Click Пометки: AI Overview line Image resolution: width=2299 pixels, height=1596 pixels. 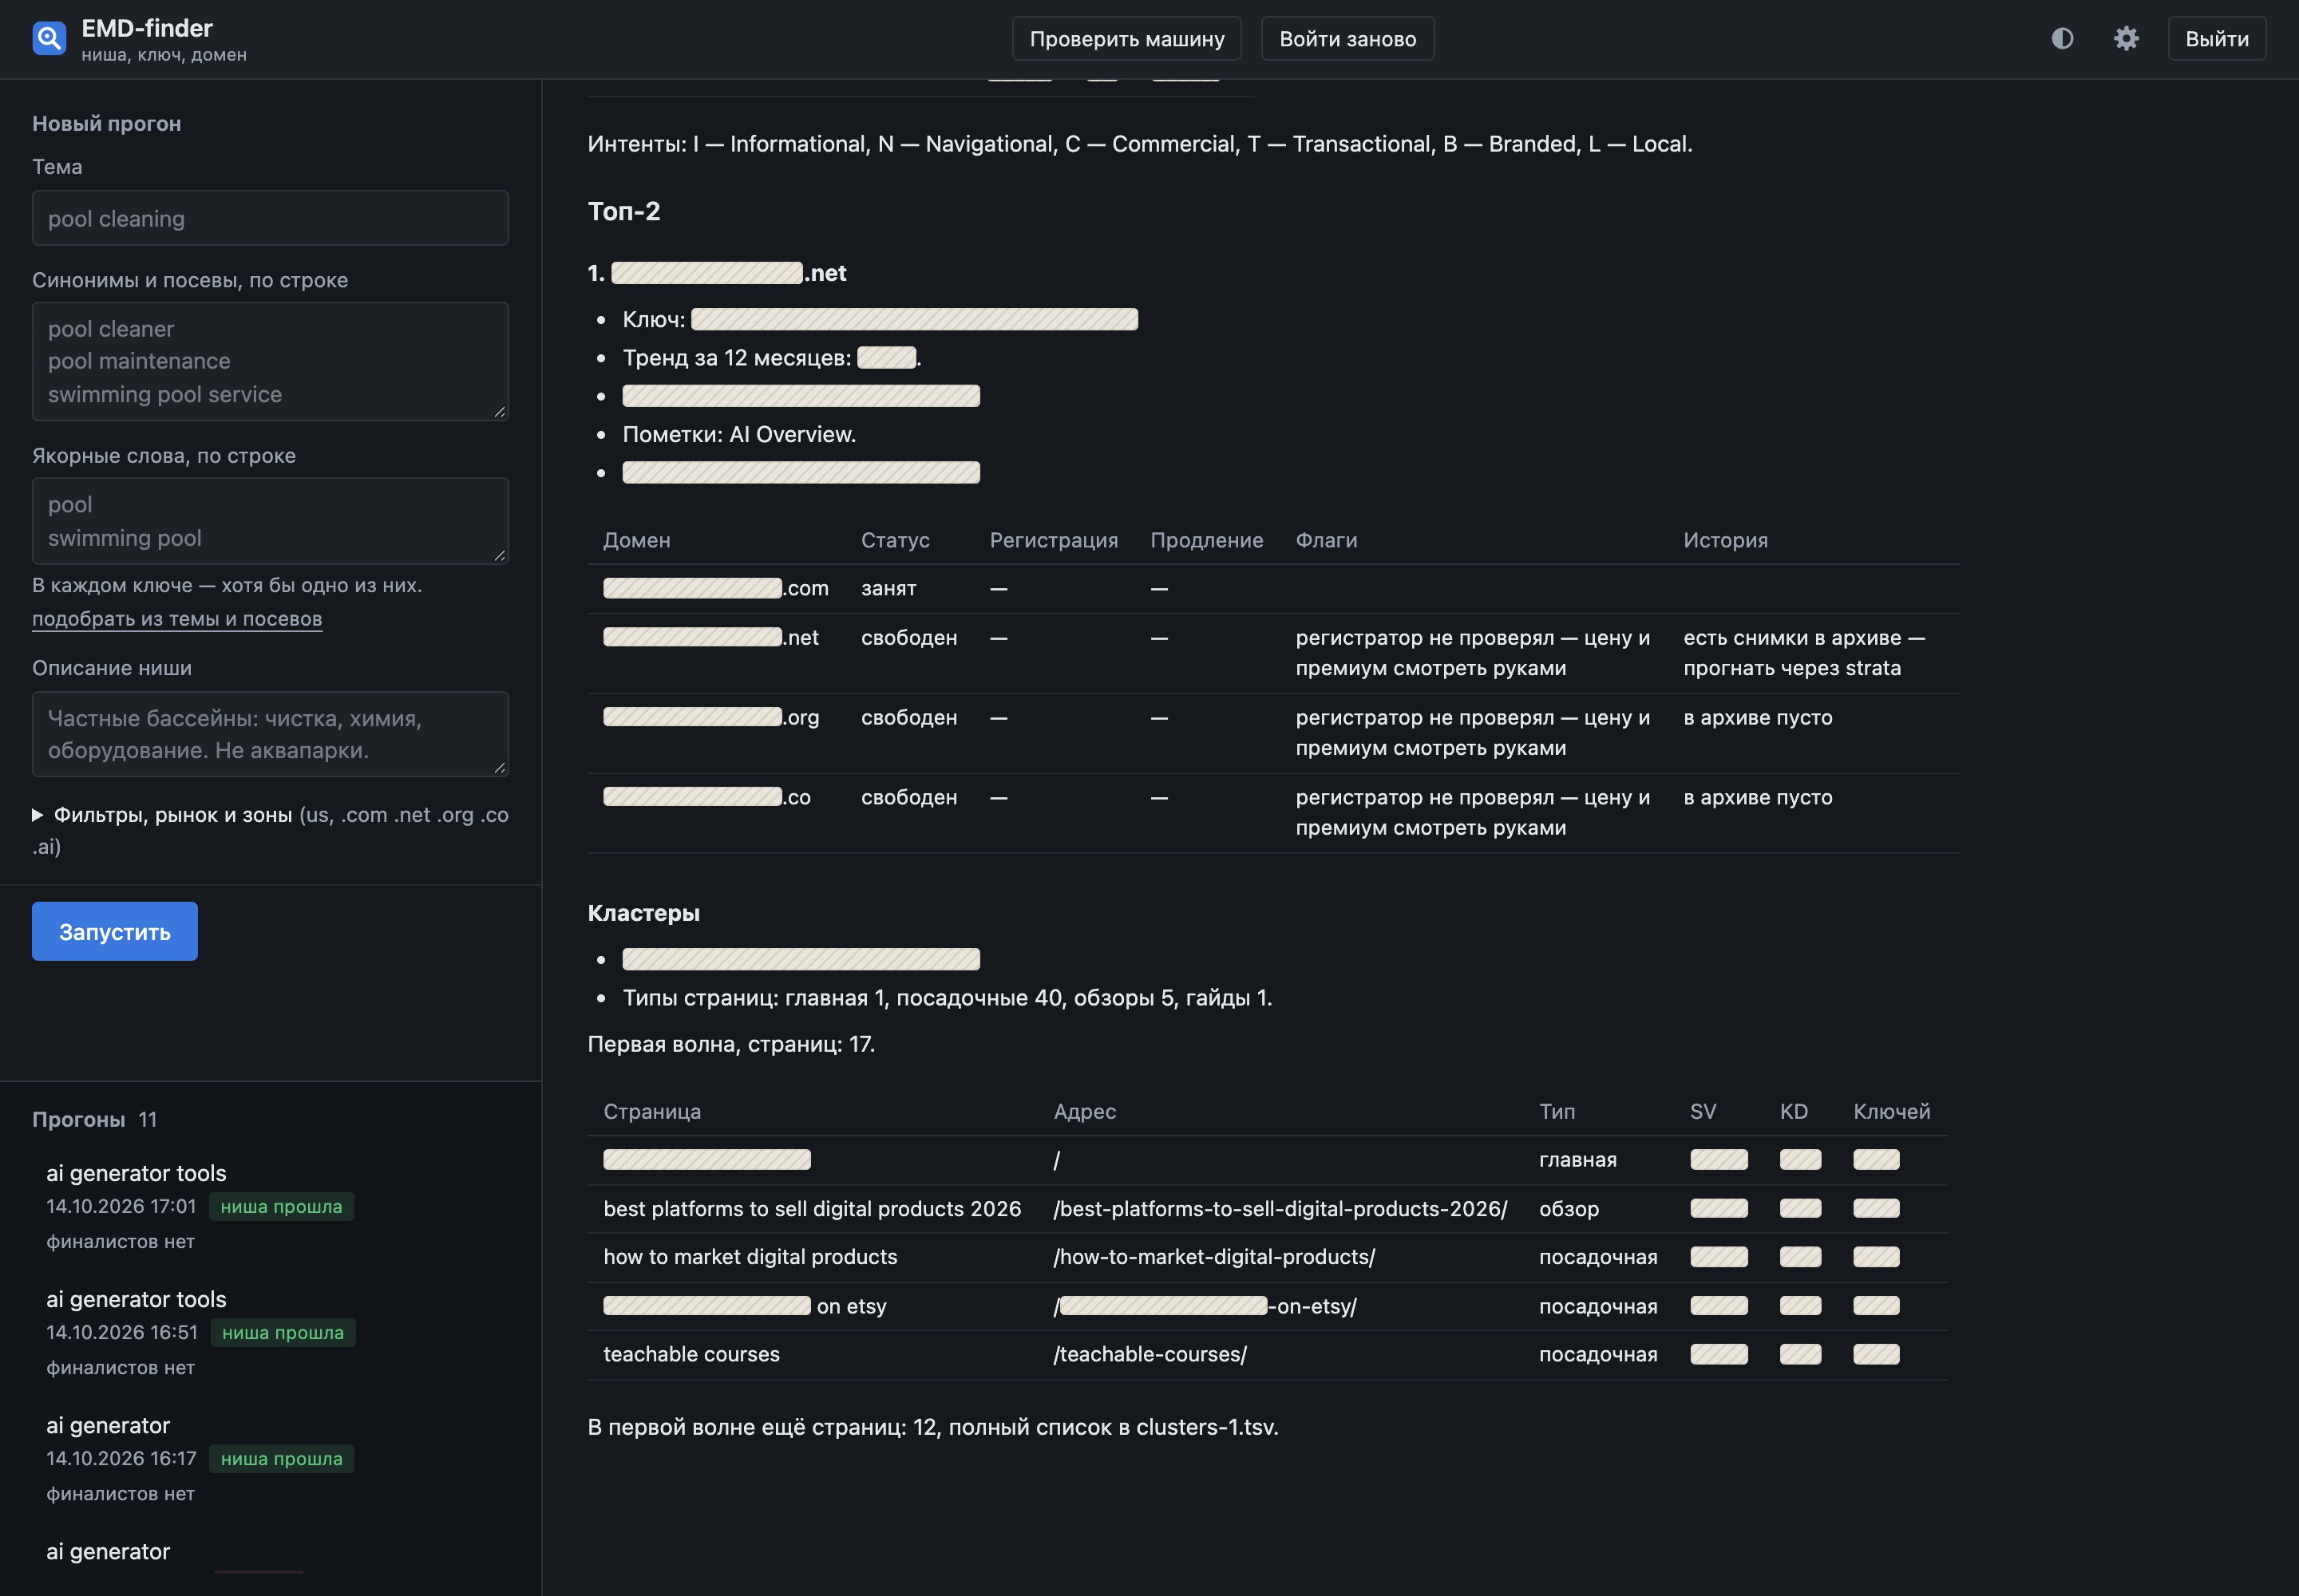click(x=739, y=434)
